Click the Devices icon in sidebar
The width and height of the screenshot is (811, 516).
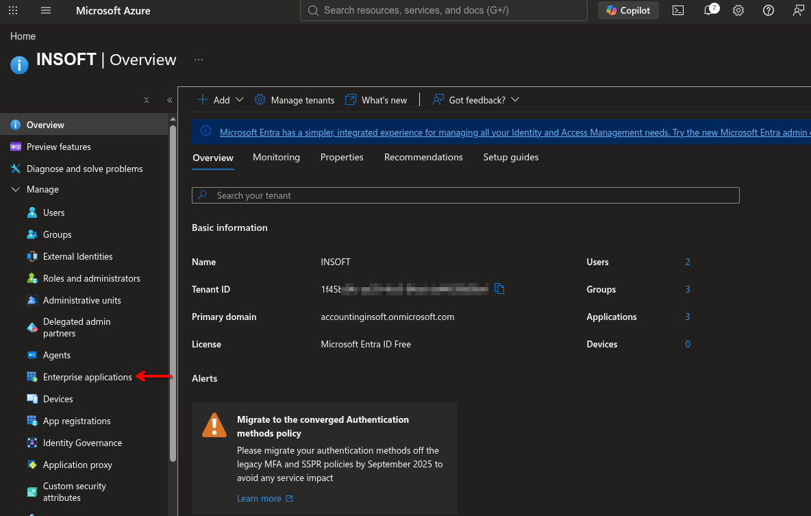click(32, 399)
